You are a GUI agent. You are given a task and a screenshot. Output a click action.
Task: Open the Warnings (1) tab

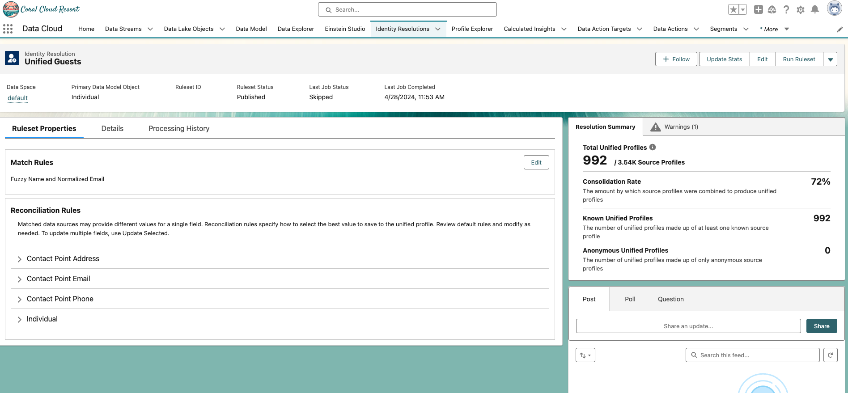click(675, 127)
